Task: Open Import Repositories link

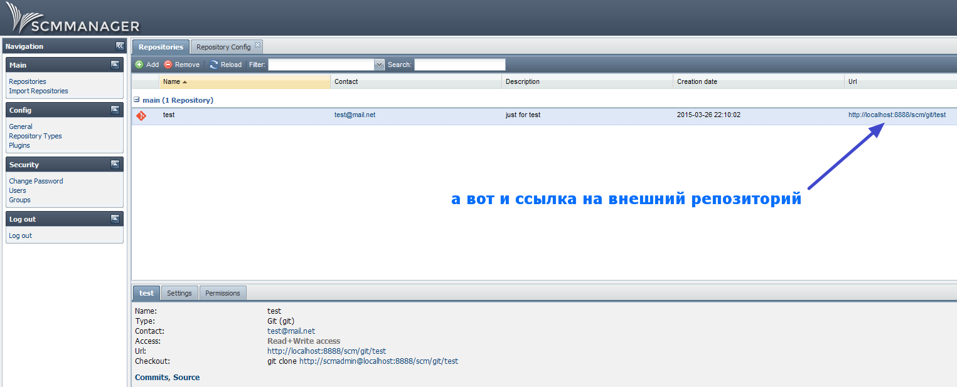Action: tap(38, 91)
